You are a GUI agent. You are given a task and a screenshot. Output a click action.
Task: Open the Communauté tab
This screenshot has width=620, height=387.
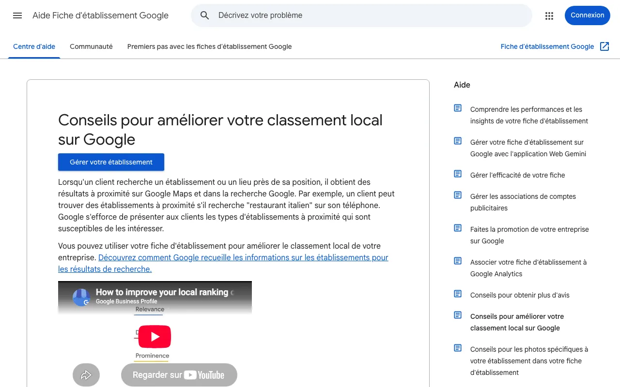pos(91,46)
